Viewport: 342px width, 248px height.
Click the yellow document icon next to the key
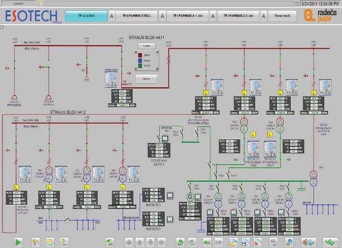[x=50, y=242]
